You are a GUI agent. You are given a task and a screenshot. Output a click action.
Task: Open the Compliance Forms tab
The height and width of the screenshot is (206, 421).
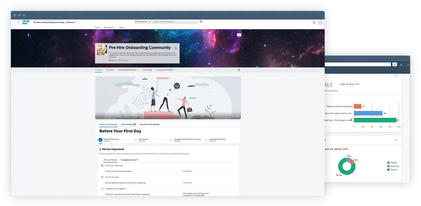pyautogui.click(x=129, y=160)
